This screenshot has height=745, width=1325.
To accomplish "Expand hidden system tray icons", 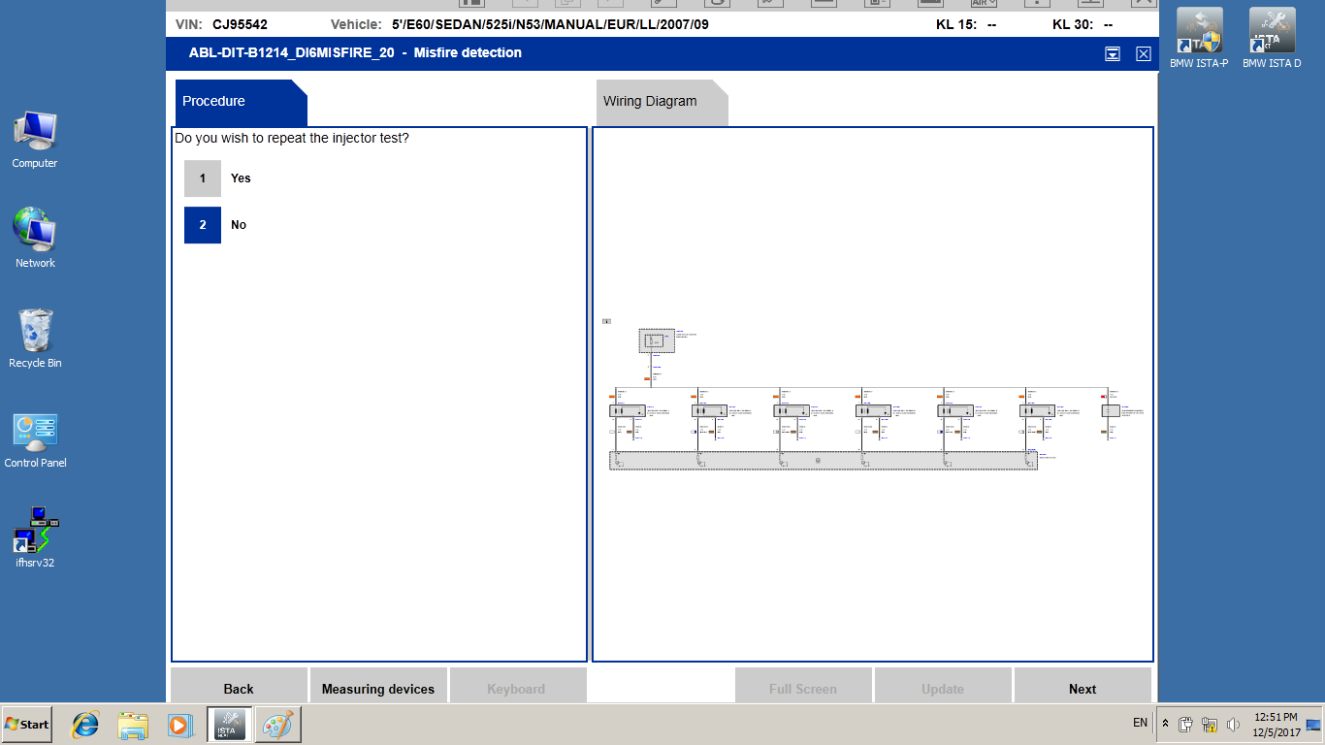I will (1165, 725).
